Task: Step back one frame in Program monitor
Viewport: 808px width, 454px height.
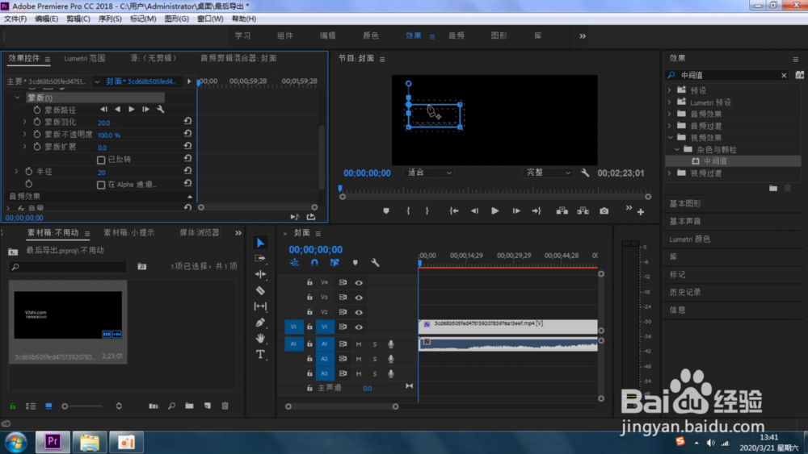Action: pyautogui.click(x=474, y=210)
